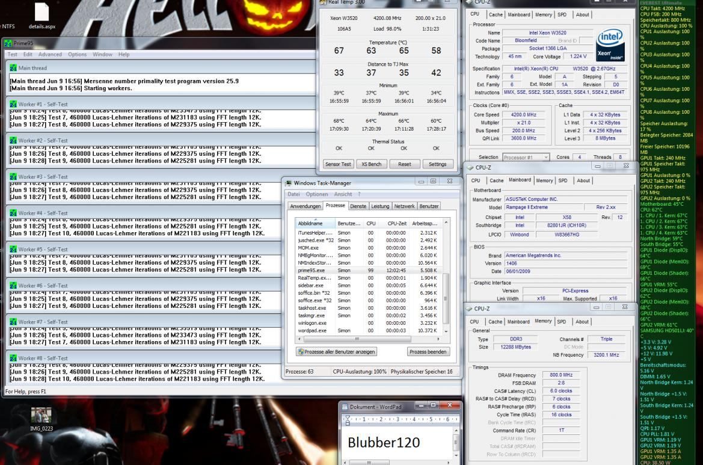The width and height of the screenshot is (703, 465).
Task: Switch to Netzwerk tab in Task-Manager
Action: click(404, 206)
